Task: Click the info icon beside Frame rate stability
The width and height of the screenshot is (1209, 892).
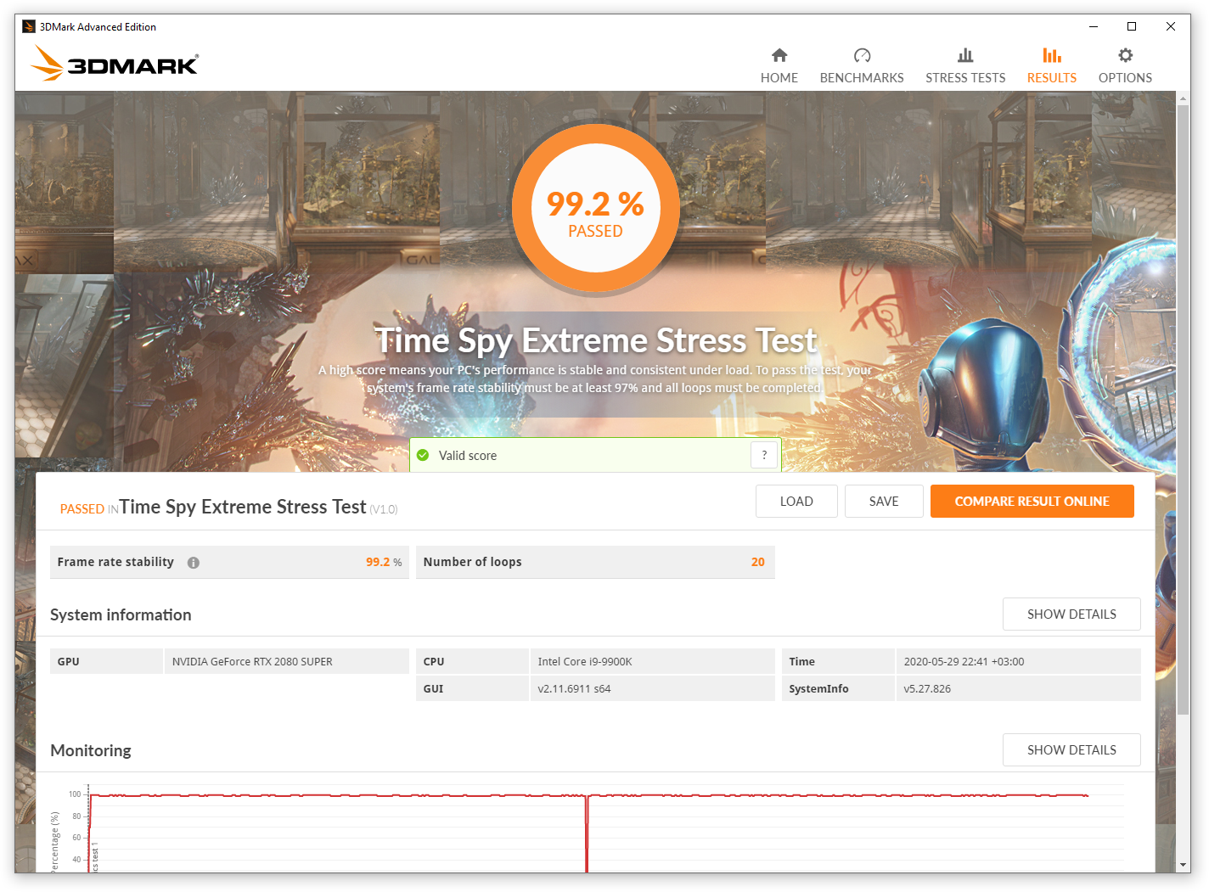Action: (x=194, y=563)
